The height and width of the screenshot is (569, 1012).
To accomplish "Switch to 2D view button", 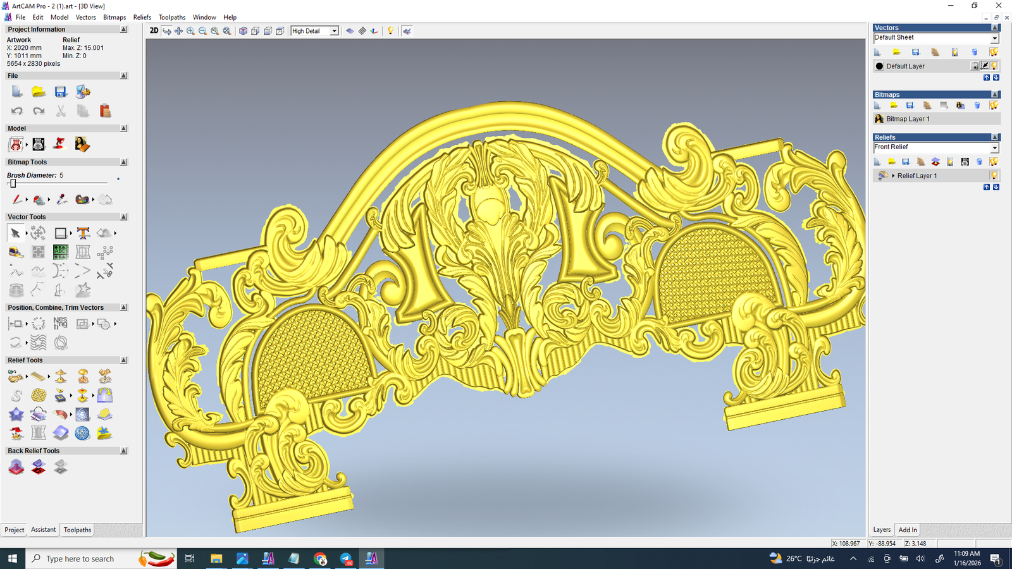I will pos(154,31).
